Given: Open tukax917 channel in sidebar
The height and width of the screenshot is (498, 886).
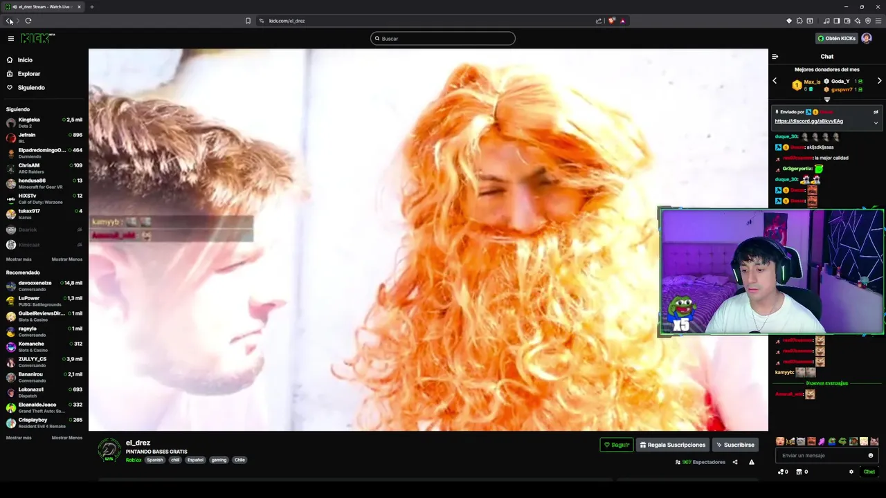Looking at the screenshot, I should click(x=44, y=214).
